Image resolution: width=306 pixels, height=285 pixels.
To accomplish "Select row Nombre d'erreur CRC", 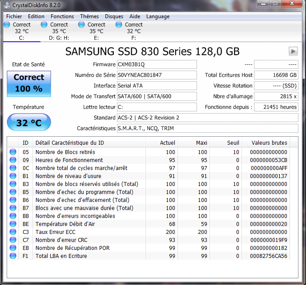I will coord(149,240).
